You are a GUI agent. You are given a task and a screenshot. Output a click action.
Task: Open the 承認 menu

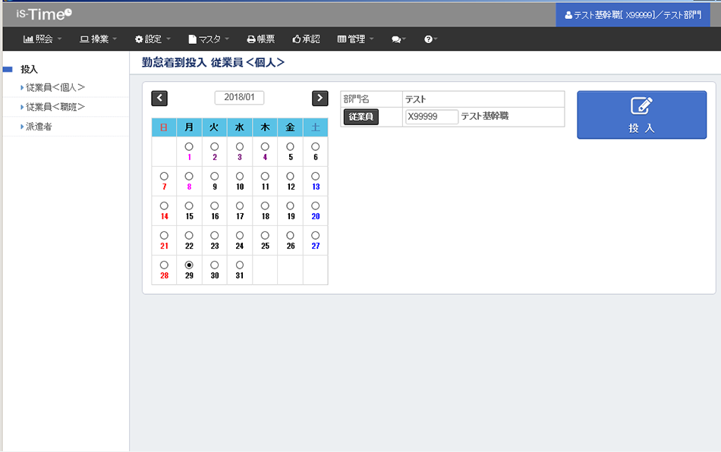(x=307, y=39)
